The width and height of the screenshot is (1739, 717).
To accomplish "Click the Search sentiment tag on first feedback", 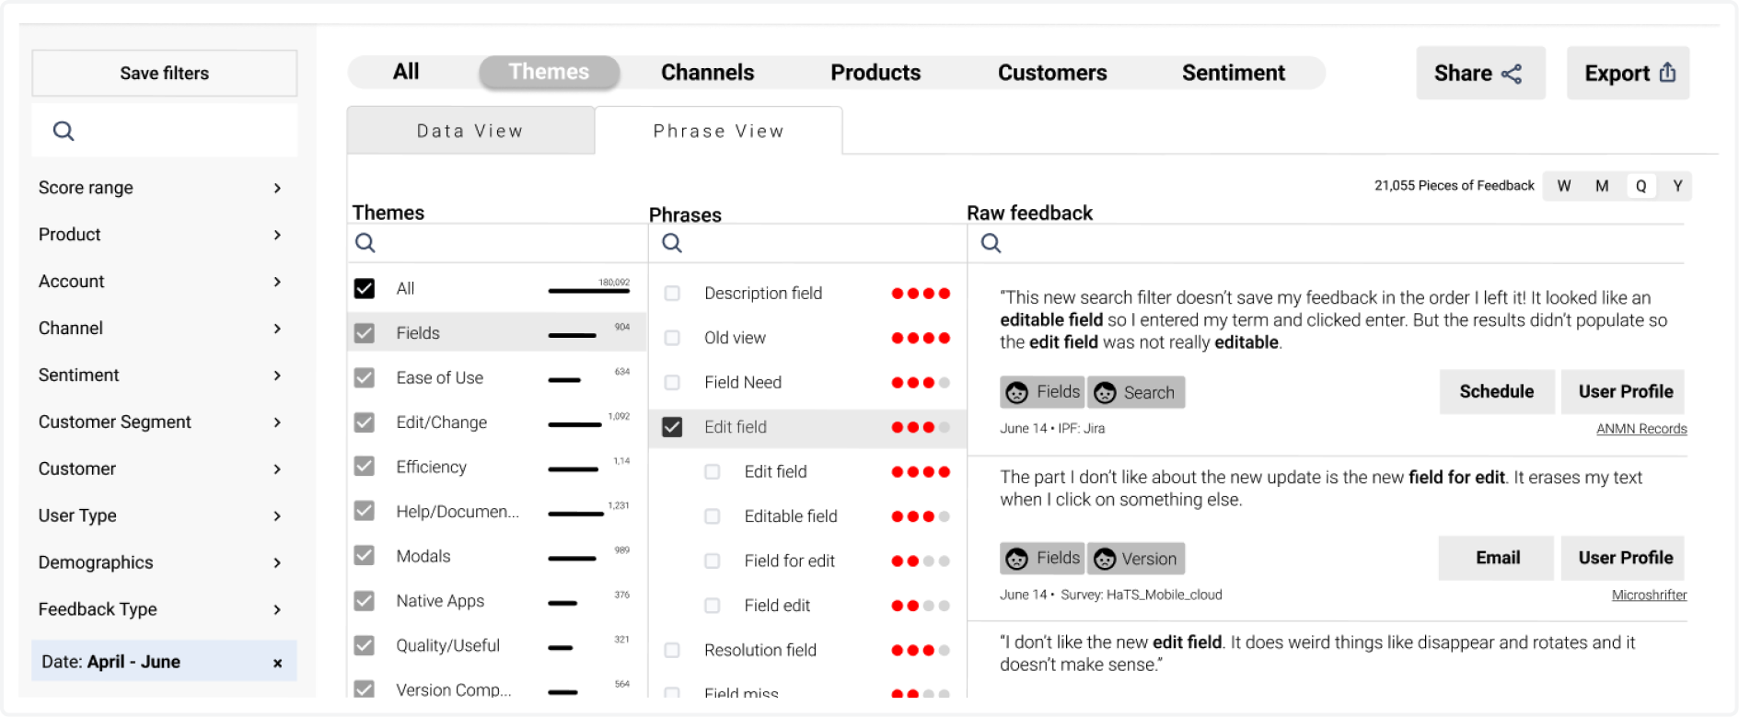I will [1136, 393].
